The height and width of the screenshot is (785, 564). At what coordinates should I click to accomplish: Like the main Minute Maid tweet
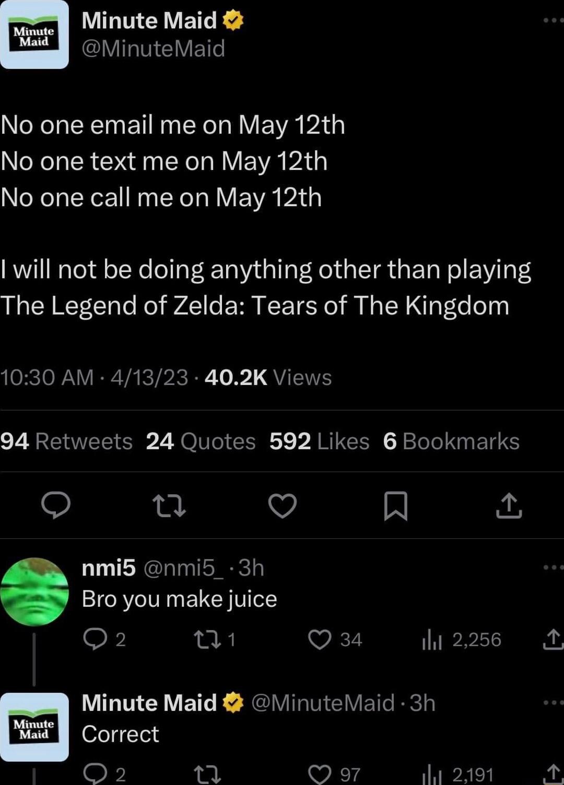[282, 505]
